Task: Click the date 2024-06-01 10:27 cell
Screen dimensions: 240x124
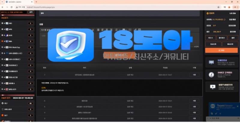Action: point(165,75)
